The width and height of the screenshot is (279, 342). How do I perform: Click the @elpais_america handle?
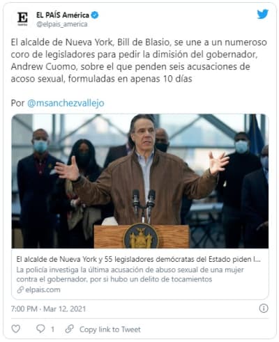(62, 24)
